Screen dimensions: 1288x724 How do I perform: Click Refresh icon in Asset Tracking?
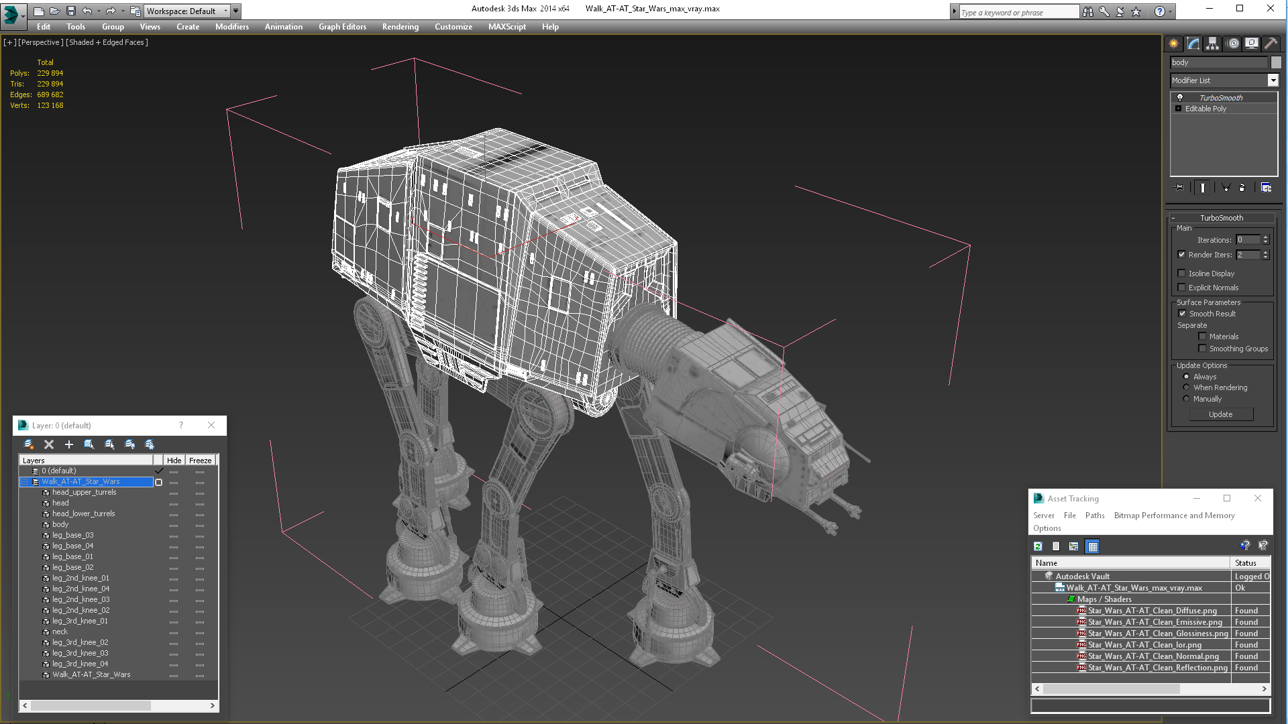click(1038, 546)
